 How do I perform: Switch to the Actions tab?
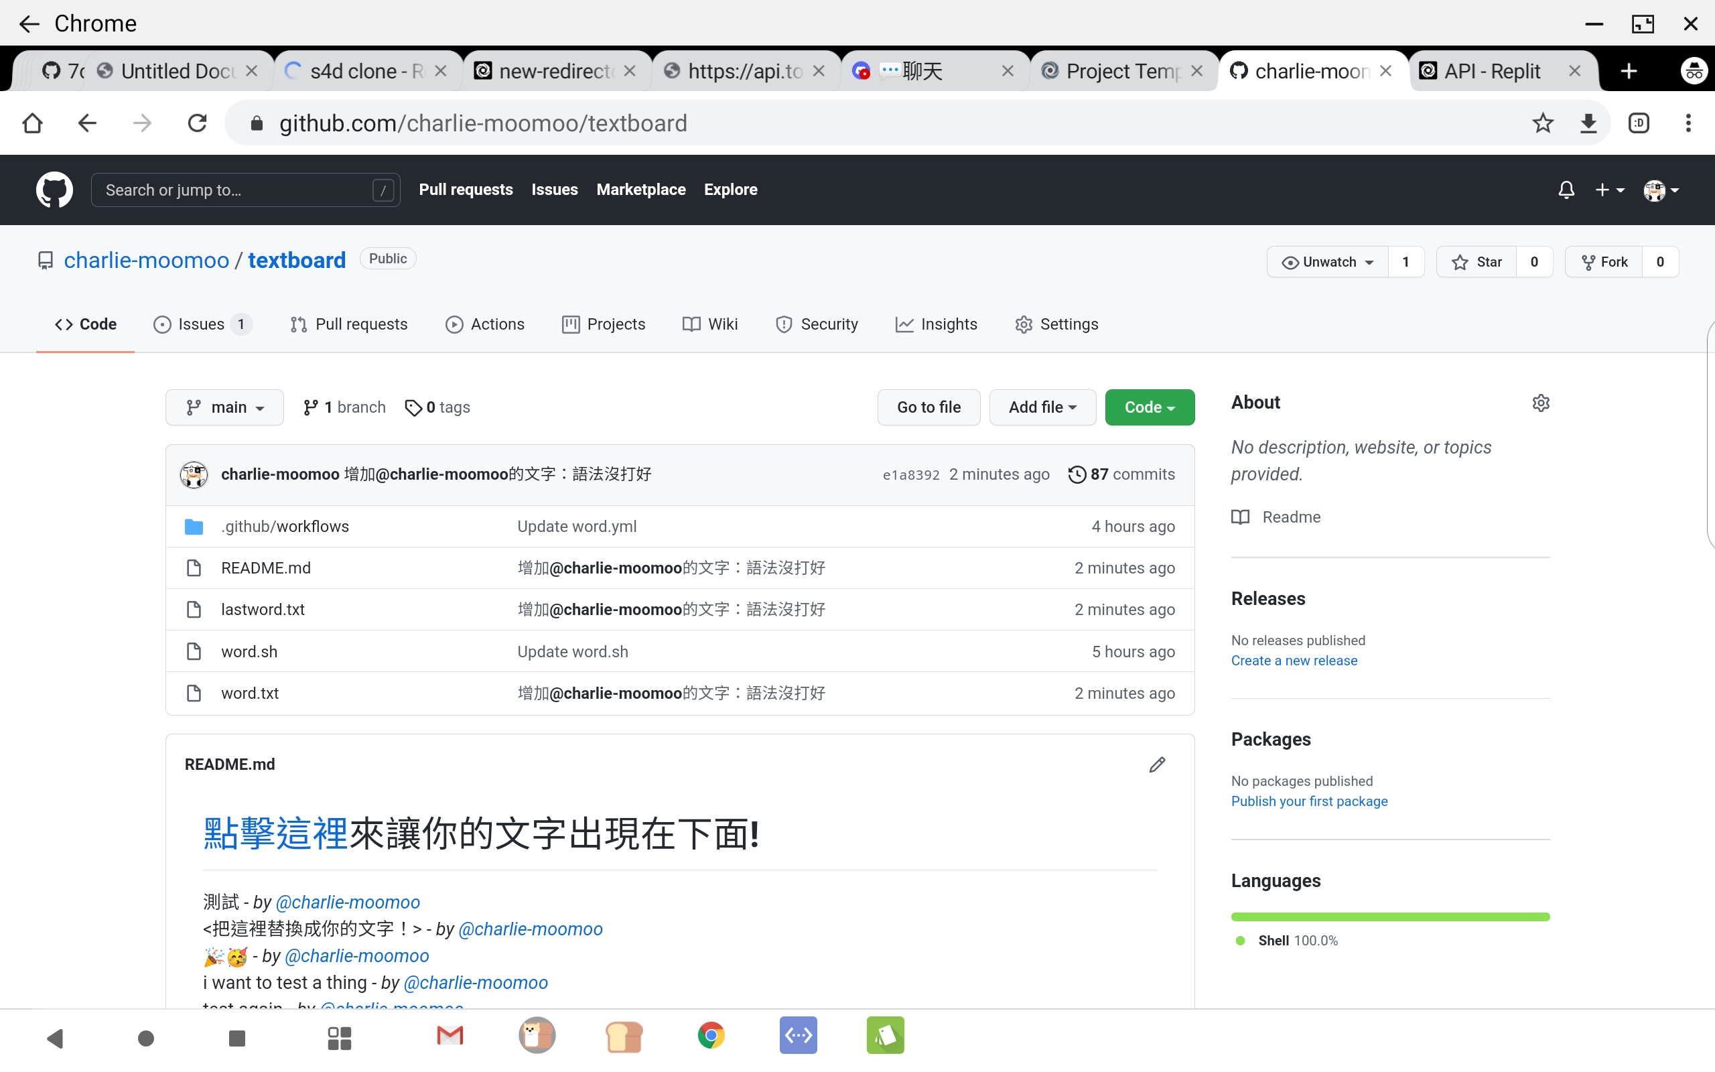pyautogui.click(x=485, y=324)
